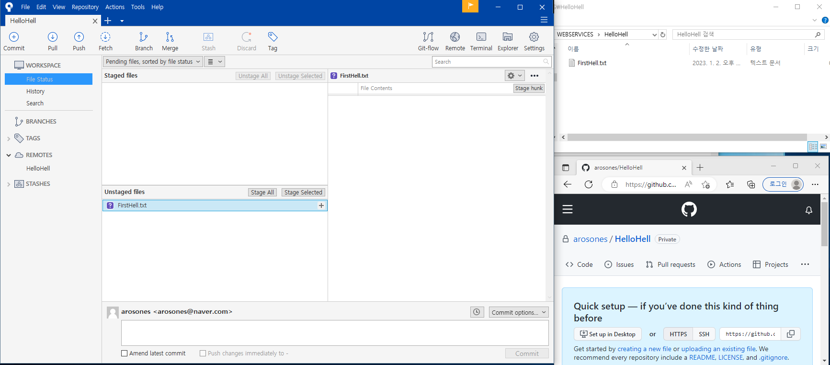Select History in the workspace sidebar
This screenshot has height=365, width=830.
[x=35, y=91]
